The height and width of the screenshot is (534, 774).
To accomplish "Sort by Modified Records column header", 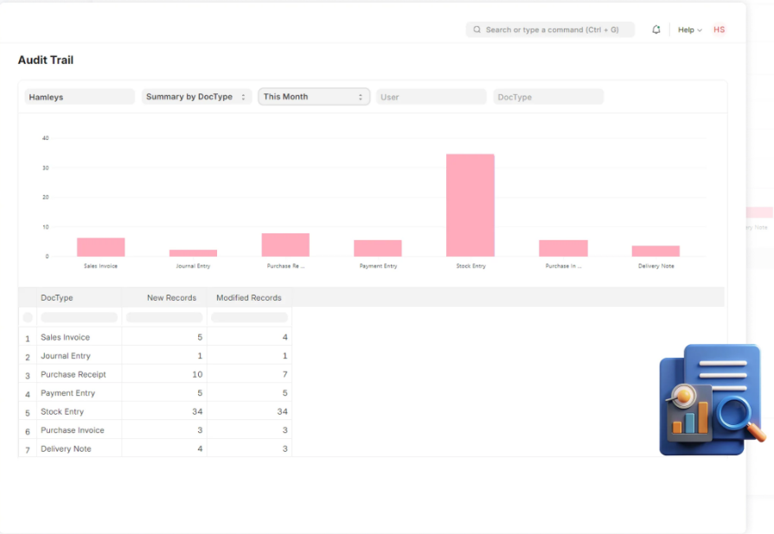I will tap(249, 297).
